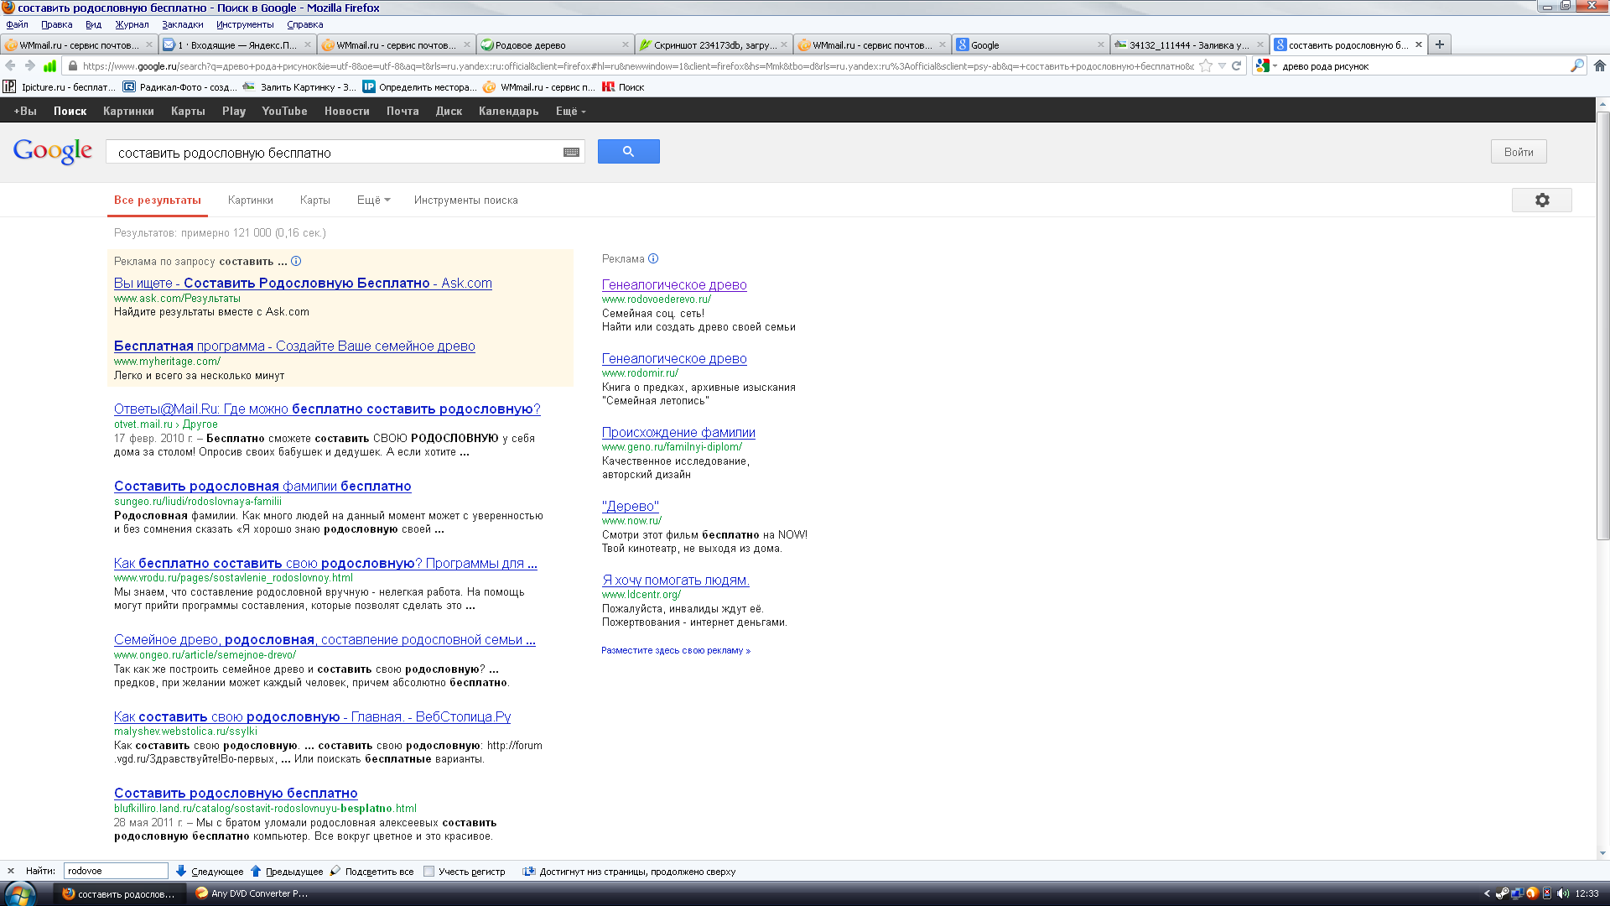1610x906 pixels.
Task: Click info icon beside Реклама по запросу
Action: pos(296,261)
